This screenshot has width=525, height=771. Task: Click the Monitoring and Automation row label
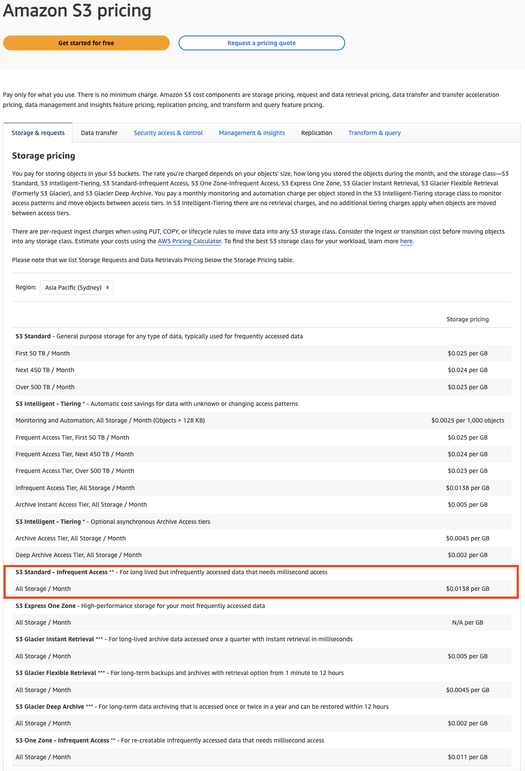click(110, 420)
